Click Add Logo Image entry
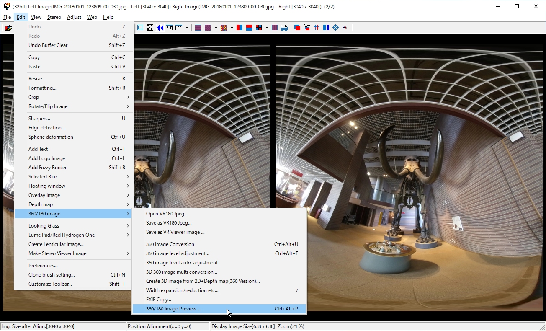The height and width of the screenshot is (331, 546). click(x=46, y=158)
